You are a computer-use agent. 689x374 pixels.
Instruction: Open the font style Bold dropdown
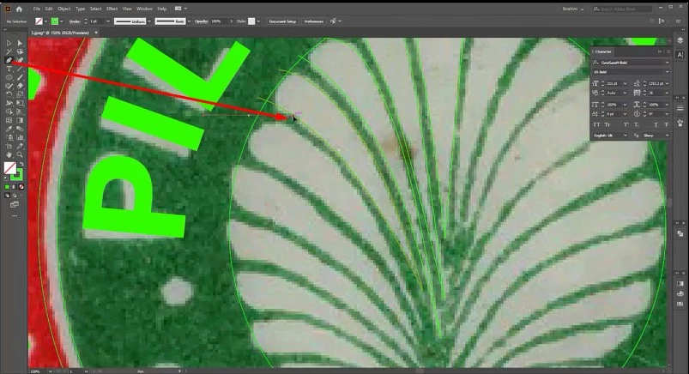(x=667, y=72)
